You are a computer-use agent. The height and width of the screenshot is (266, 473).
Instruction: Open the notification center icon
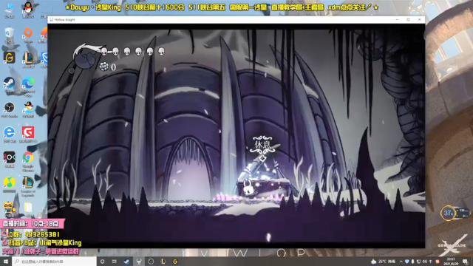pyautogui.click(x=466, y=262)
